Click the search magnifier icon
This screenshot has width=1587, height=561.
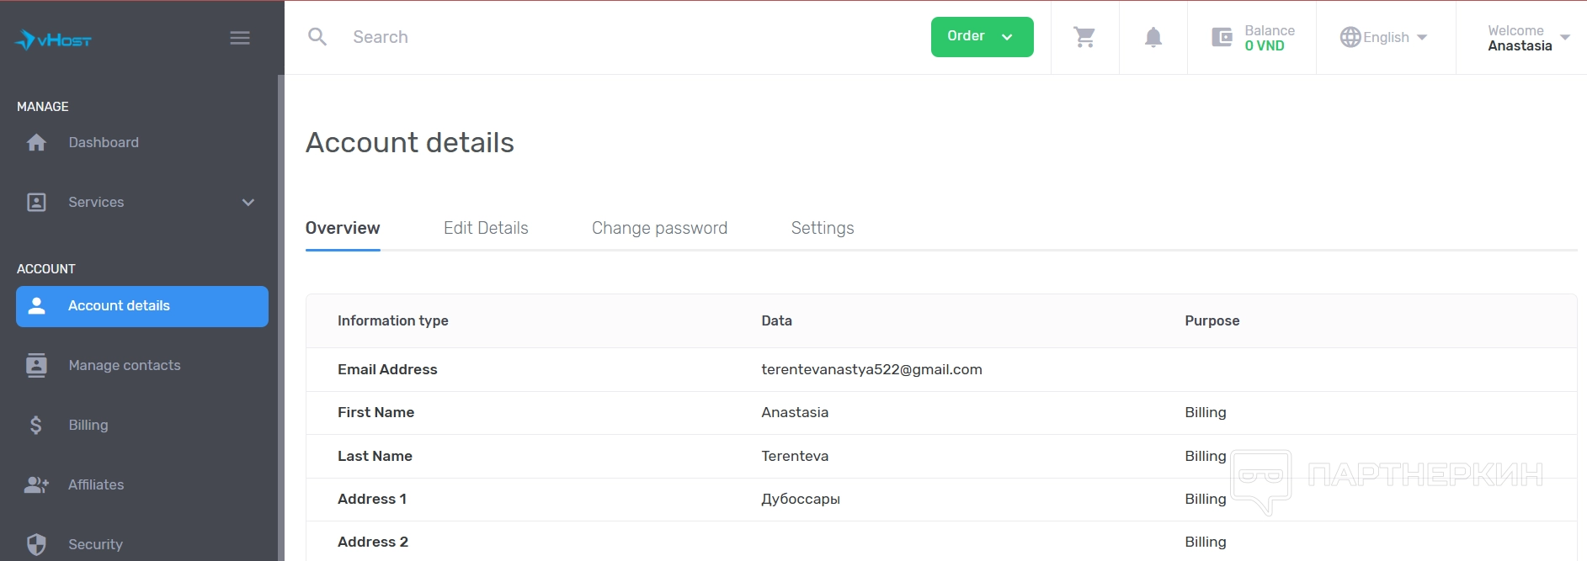[317, 37]
